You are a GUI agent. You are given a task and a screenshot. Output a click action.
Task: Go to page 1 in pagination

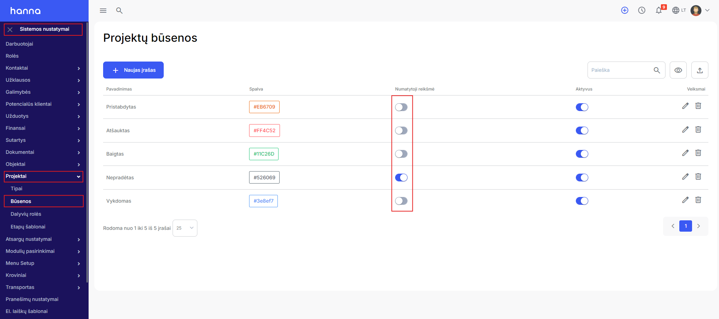coord(686,226)
